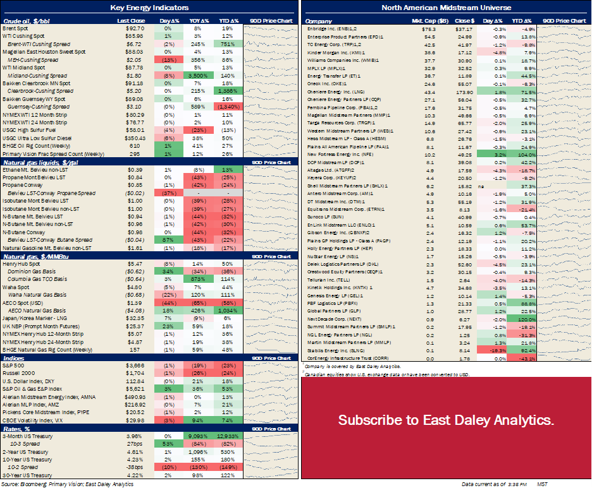Select the 'Brent Spot' row label
This screenshot has height=488, width=592.
tap(15, 28)
